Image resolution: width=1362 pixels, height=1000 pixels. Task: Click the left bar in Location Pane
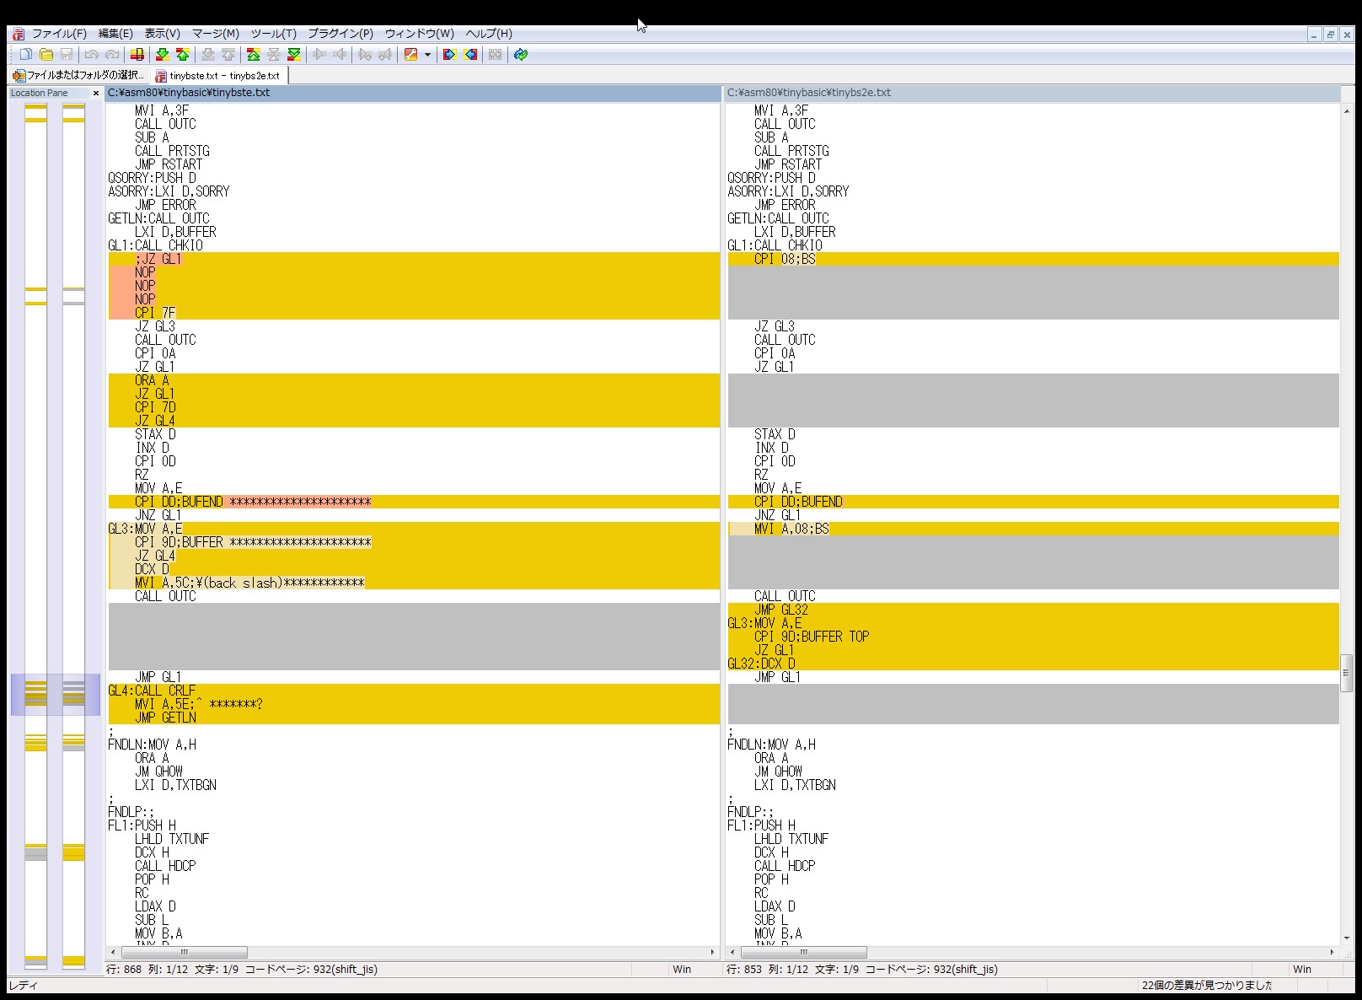point(35,536)
